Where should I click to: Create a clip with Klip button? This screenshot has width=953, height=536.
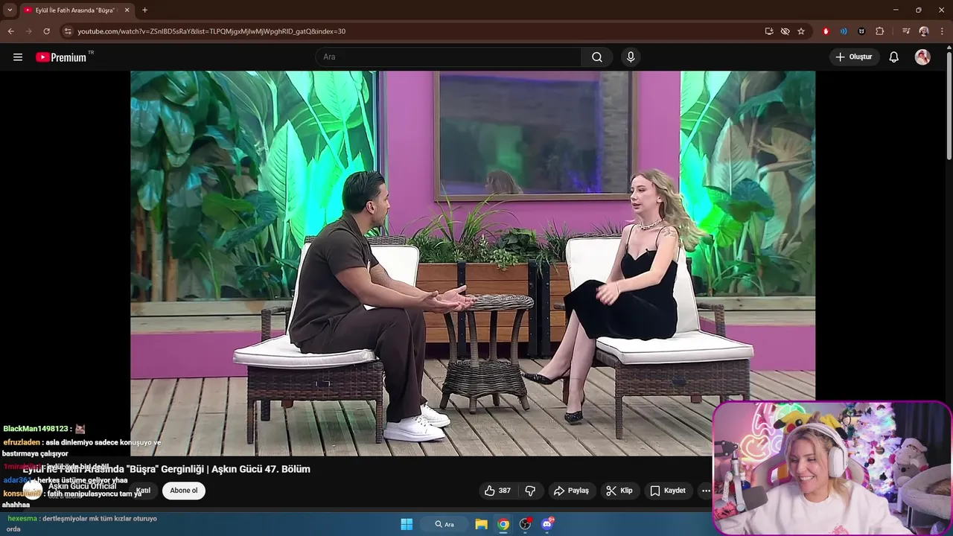point(619,491)
